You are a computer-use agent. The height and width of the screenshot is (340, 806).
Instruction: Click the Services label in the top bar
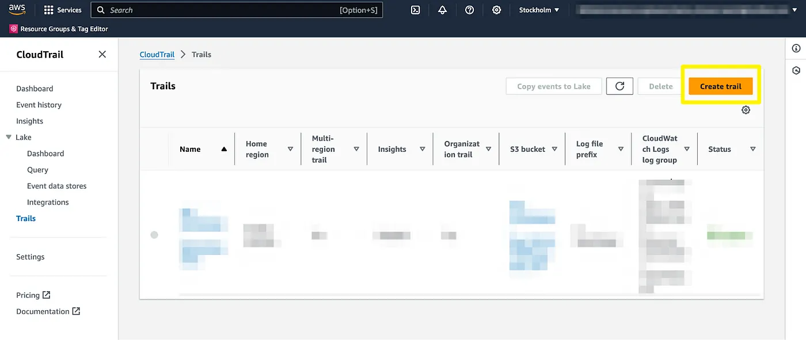click(x=70, y=10)
